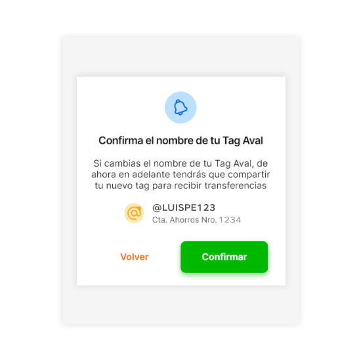
Task: Go back with the Volver link
Action: (135, 257)
